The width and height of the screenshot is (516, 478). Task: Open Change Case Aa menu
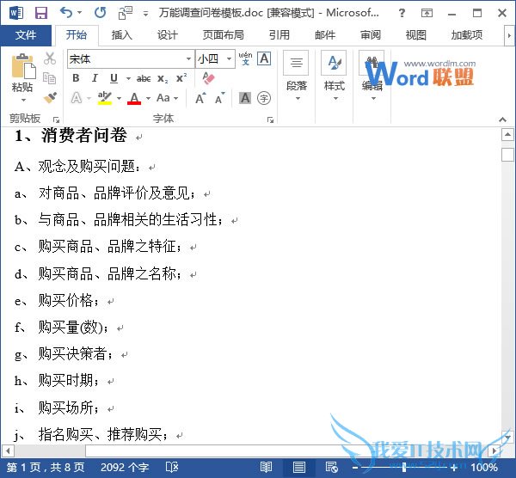click(x=167, y=98)
